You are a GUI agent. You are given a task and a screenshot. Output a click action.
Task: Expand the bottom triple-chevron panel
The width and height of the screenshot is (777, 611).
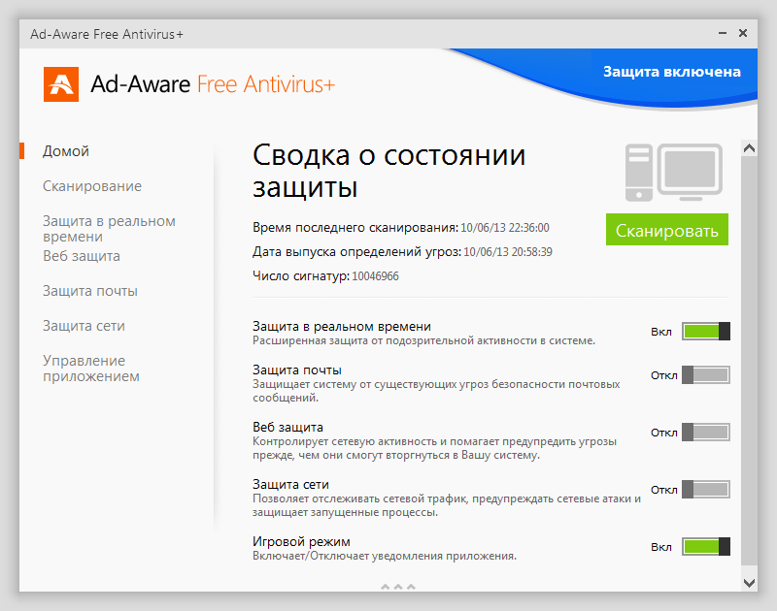[398, 587]
